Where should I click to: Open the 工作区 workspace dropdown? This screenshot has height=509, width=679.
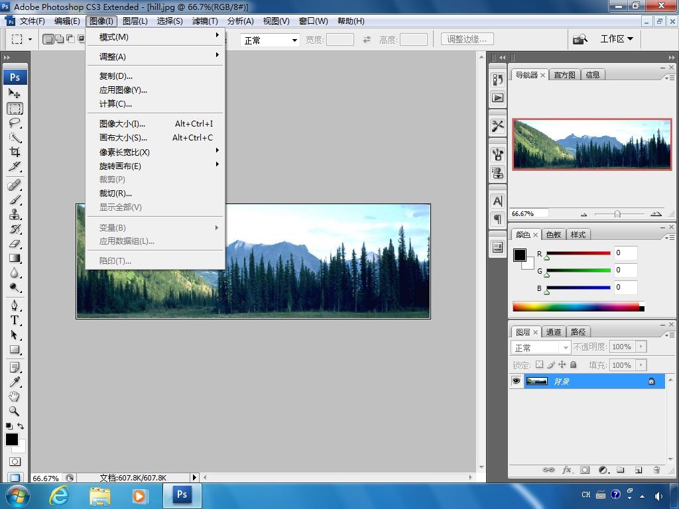[617, 39]
